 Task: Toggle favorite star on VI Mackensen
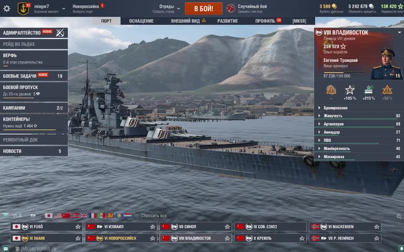[x=377, y=227]
